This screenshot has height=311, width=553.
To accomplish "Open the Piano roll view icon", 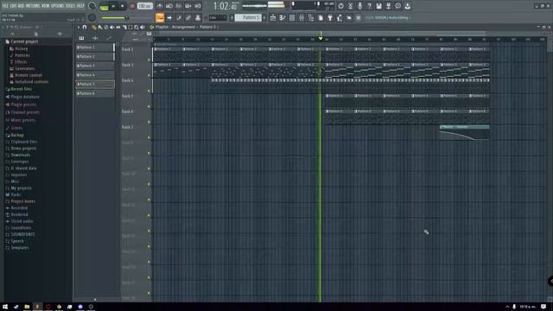I will [x=283, y=17].
